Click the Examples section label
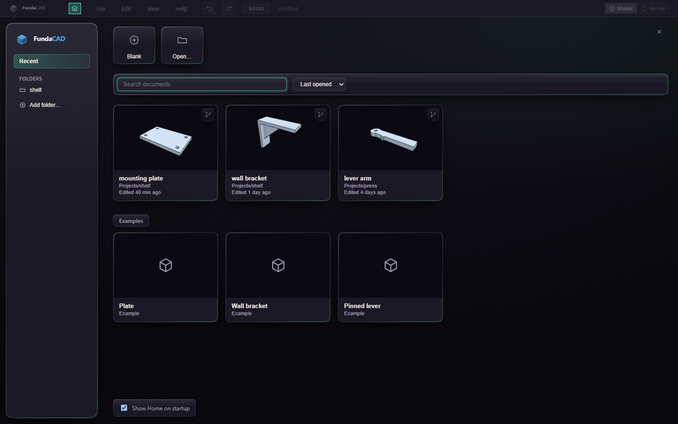Viewport: 678px width, 424px height. click(x=131, y=221)
